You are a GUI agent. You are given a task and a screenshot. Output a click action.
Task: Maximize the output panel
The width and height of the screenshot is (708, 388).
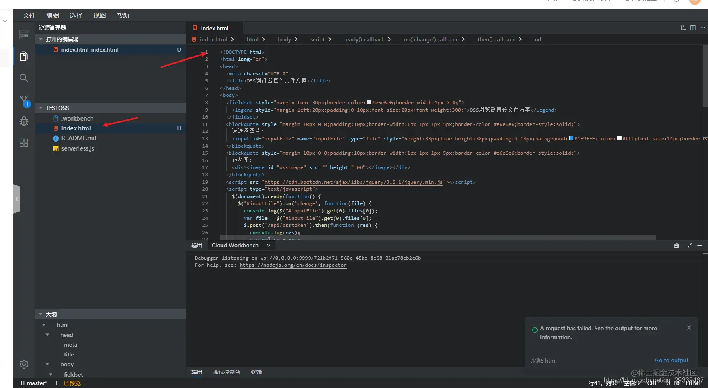[x=690, y=245]
